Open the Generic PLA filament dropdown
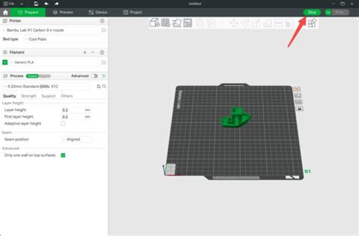This screenshot has width=359, height=236. point(55,62)
